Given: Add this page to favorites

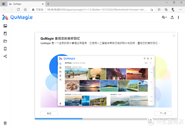Looking at the screenshot, I should tap(152, 10).
